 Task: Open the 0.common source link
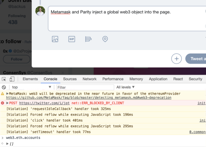(198, 132)
